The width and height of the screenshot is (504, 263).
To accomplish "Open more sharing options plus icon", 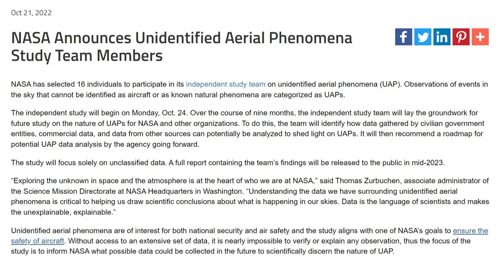I will click(x=480, y=37).
